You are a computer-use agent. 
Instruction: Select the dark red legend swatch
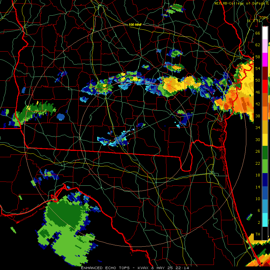[x=265, y=73]
